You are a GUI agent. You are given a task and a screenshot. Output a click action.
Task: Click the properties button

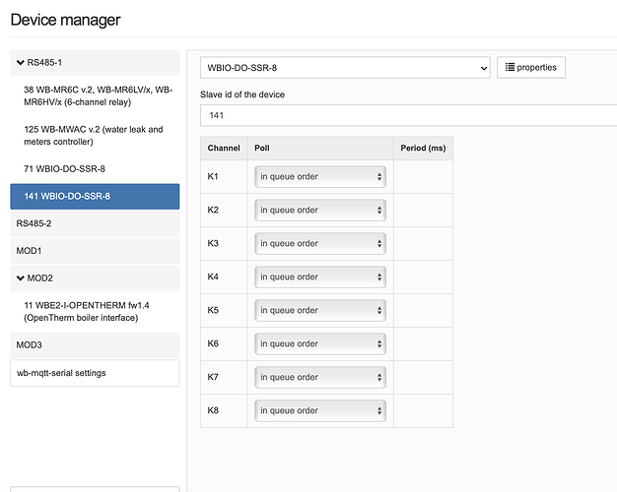click(531, 68)
